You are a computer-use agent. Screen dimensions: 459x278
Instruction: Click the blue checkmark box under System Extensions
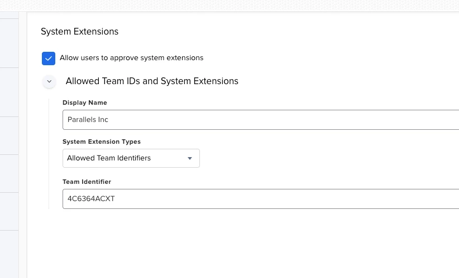(x=49, y=58)
